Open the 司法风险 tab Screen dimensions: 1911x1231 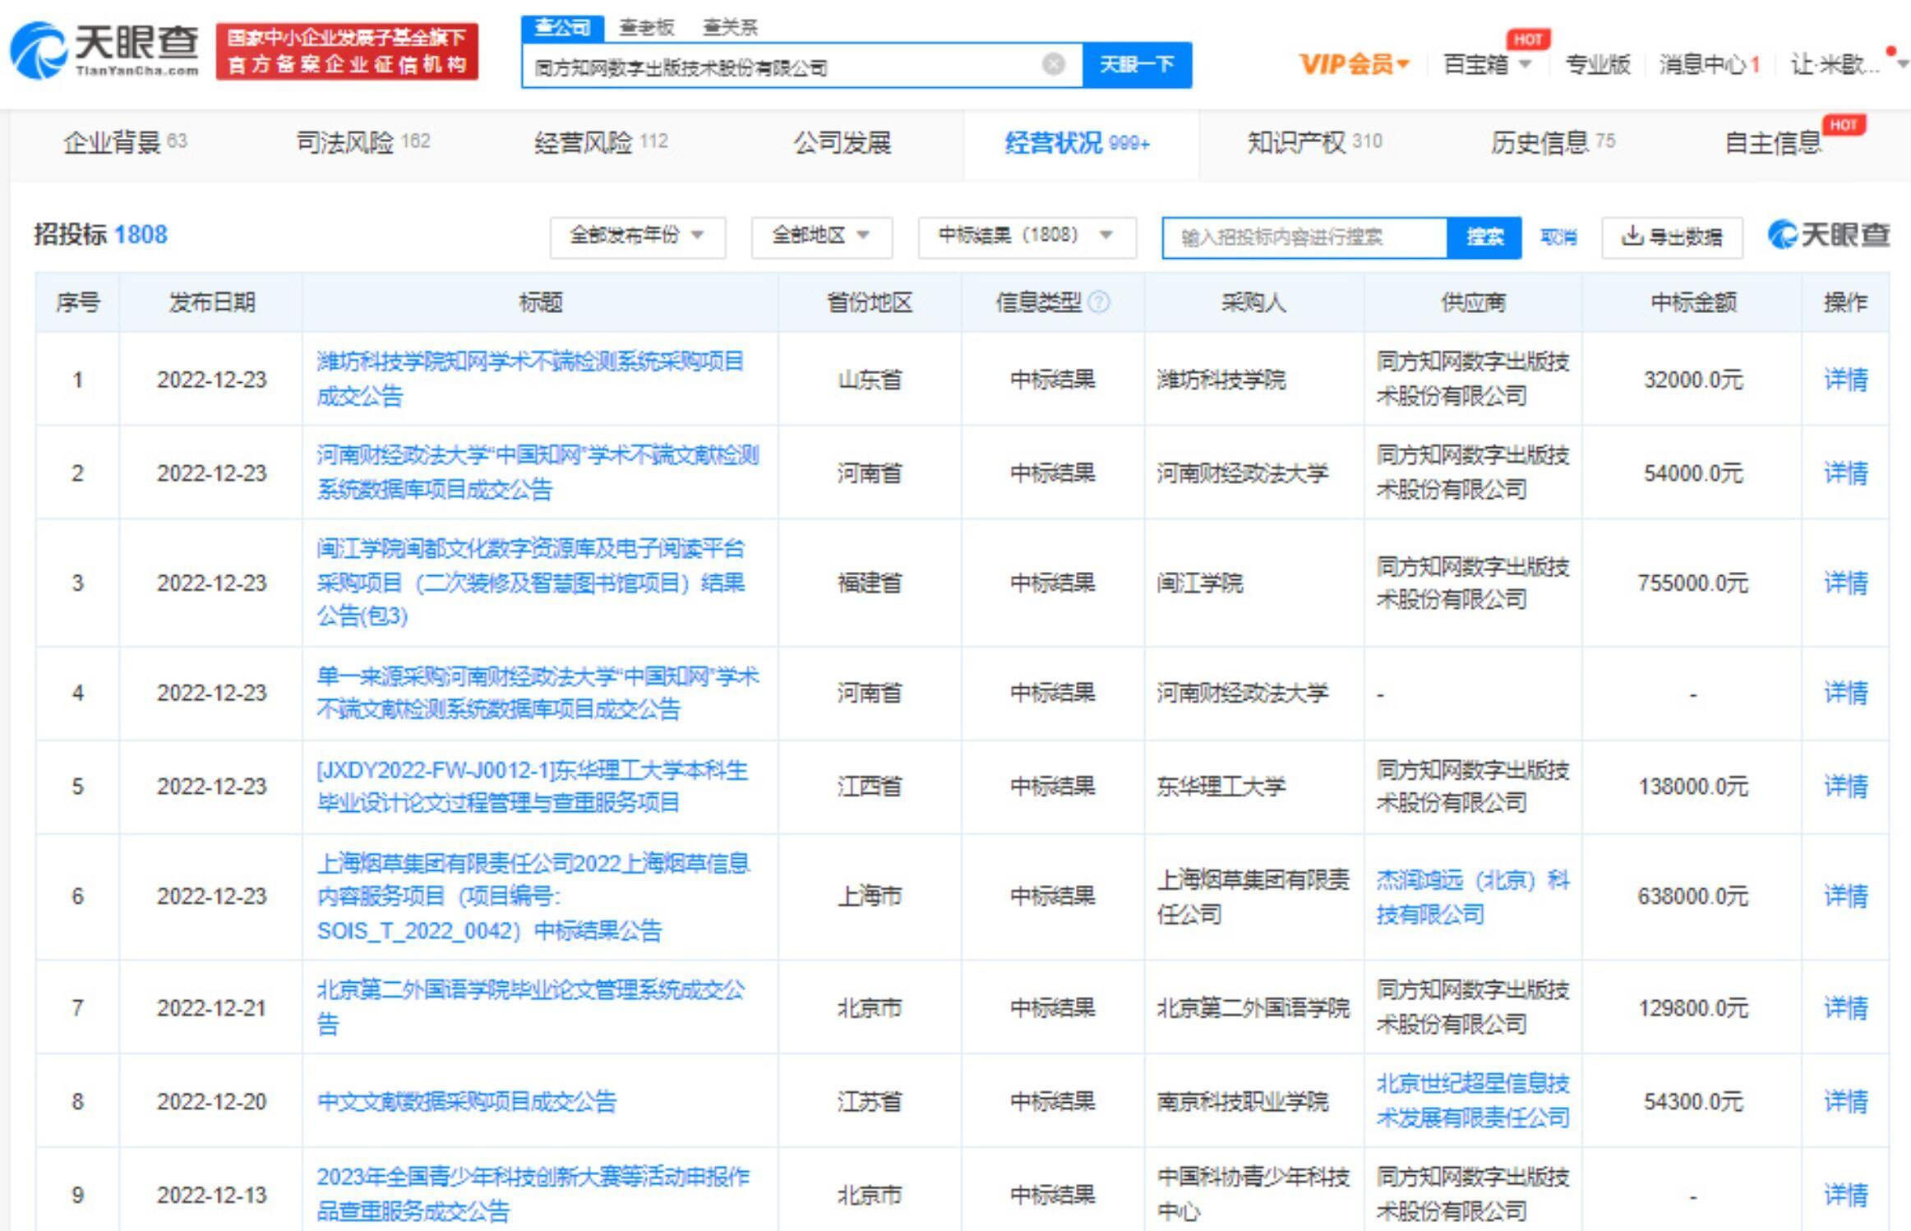362,143
